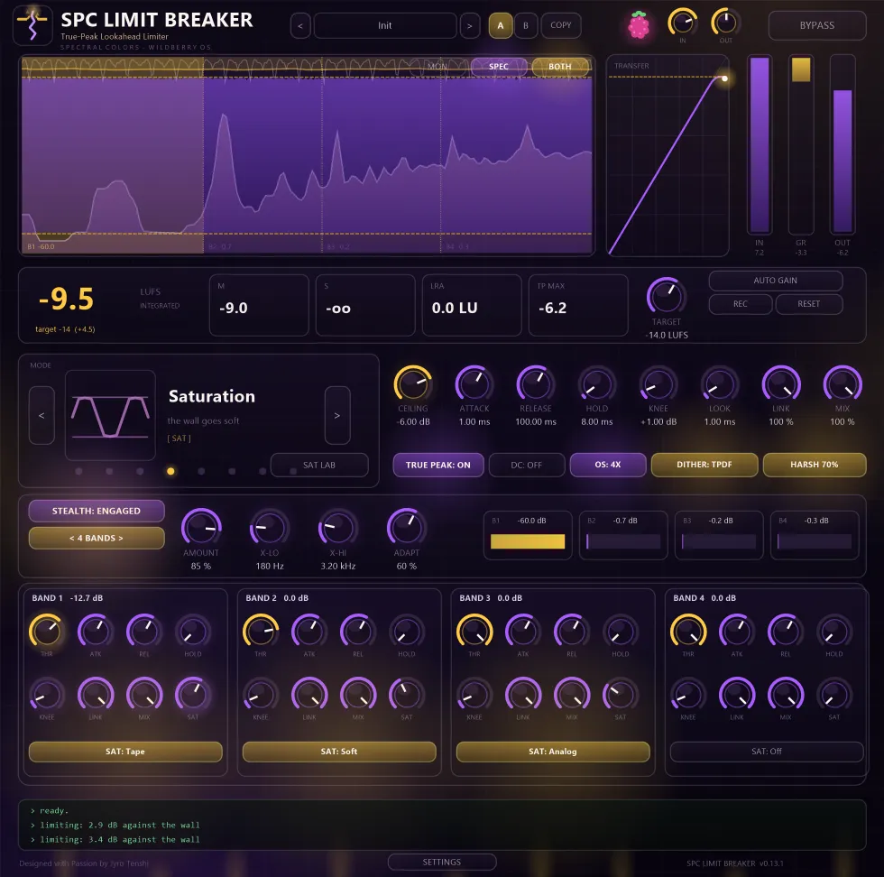Toggle REC loudness recording
The height and width of the screenshot is (877, 884).
tap(741, 304)
